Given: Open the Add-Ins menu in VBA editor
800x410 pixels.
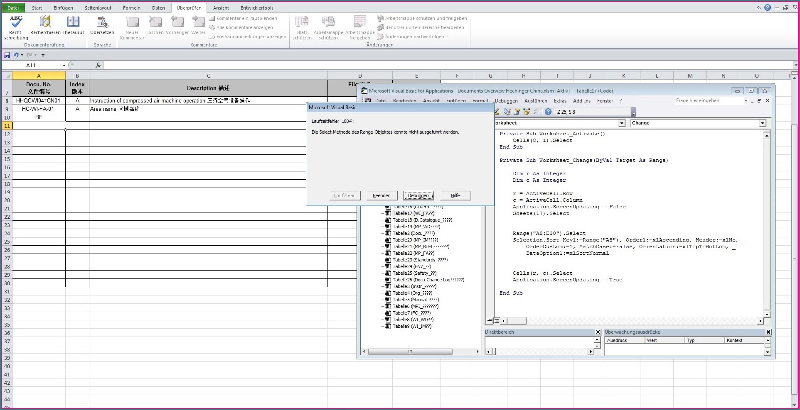Looking at the screenshot, I should (x=582, y=101).
